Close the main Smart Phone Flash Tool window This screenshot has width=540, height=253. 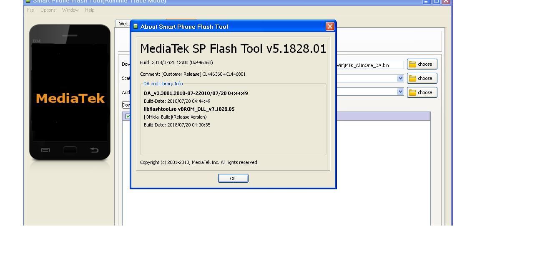(446, 1)
